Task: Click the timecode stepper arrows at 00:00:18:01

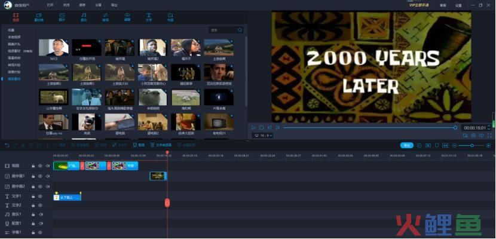Action: point(489,128)
